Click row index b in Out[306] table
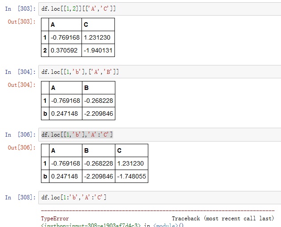Screen dimensions: 281x227 [45, 176]
